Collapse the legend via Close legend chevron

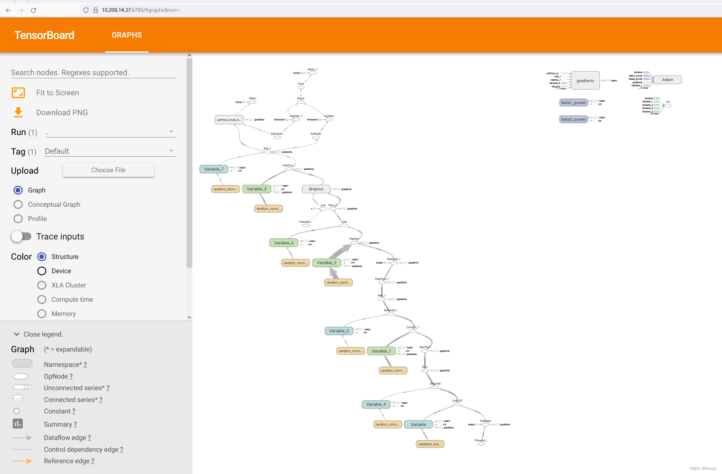point(16,334)
